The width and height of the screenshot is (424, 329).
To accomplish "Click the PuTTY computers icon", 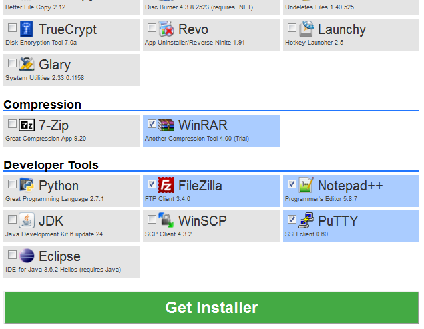I will 306,220.
